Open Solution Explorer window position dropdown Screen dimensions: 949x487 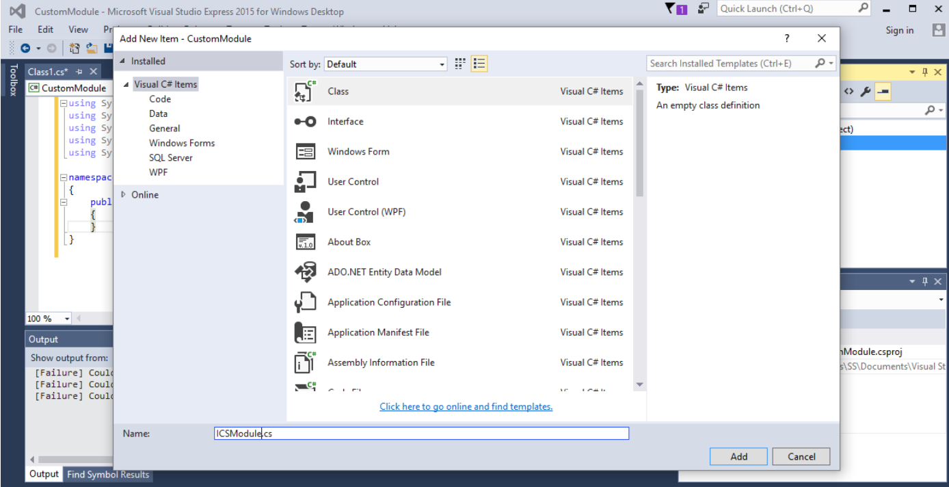911,72
